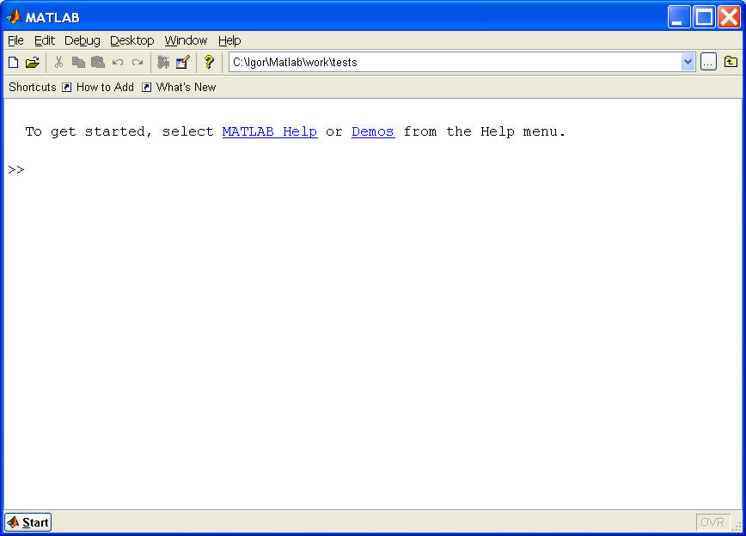Redo the last action
Image resolution: width=746 pixels, height=536 pixels.
(137, 61)
